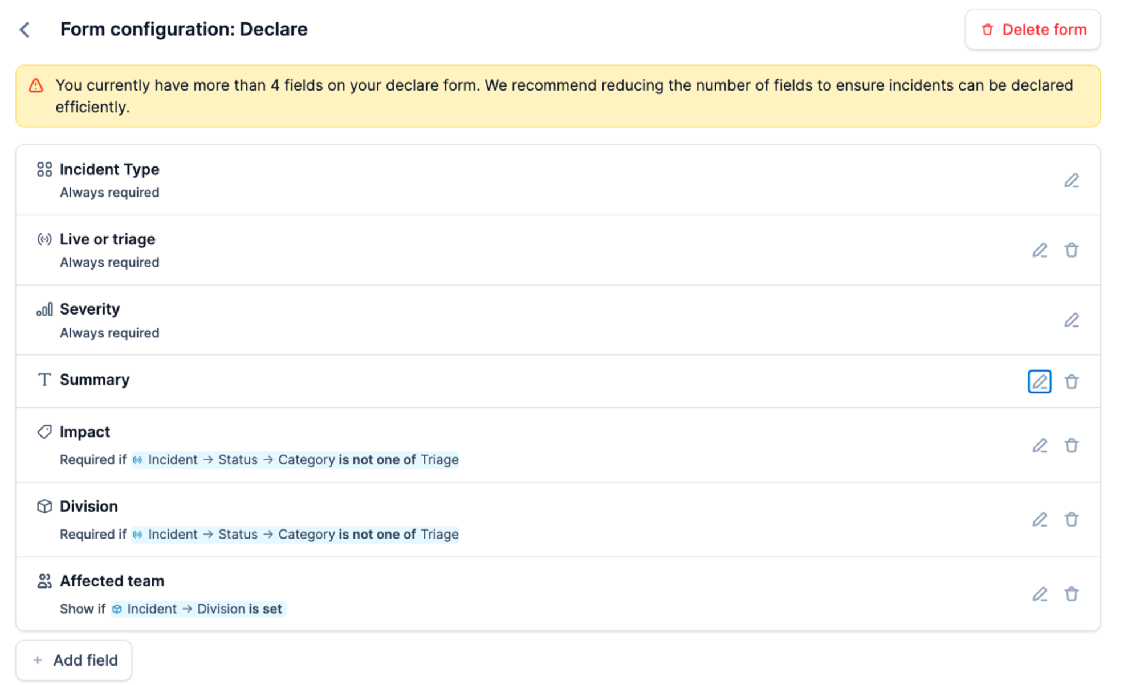Click the Delete form button

[1032, 30]
